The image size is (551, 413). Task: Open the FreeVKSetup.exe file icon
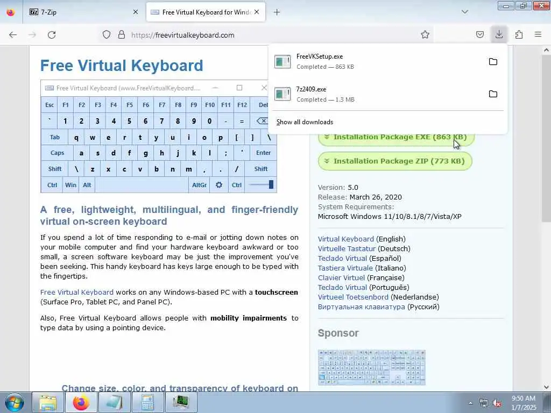coord(282,62)
